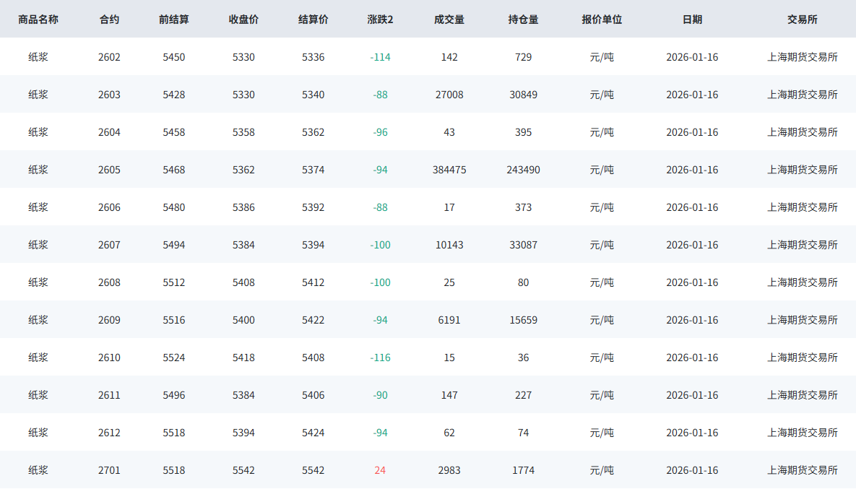The image size is (856, 489).
Task: Click the 日期 column header
Action: tap(692, 20)
